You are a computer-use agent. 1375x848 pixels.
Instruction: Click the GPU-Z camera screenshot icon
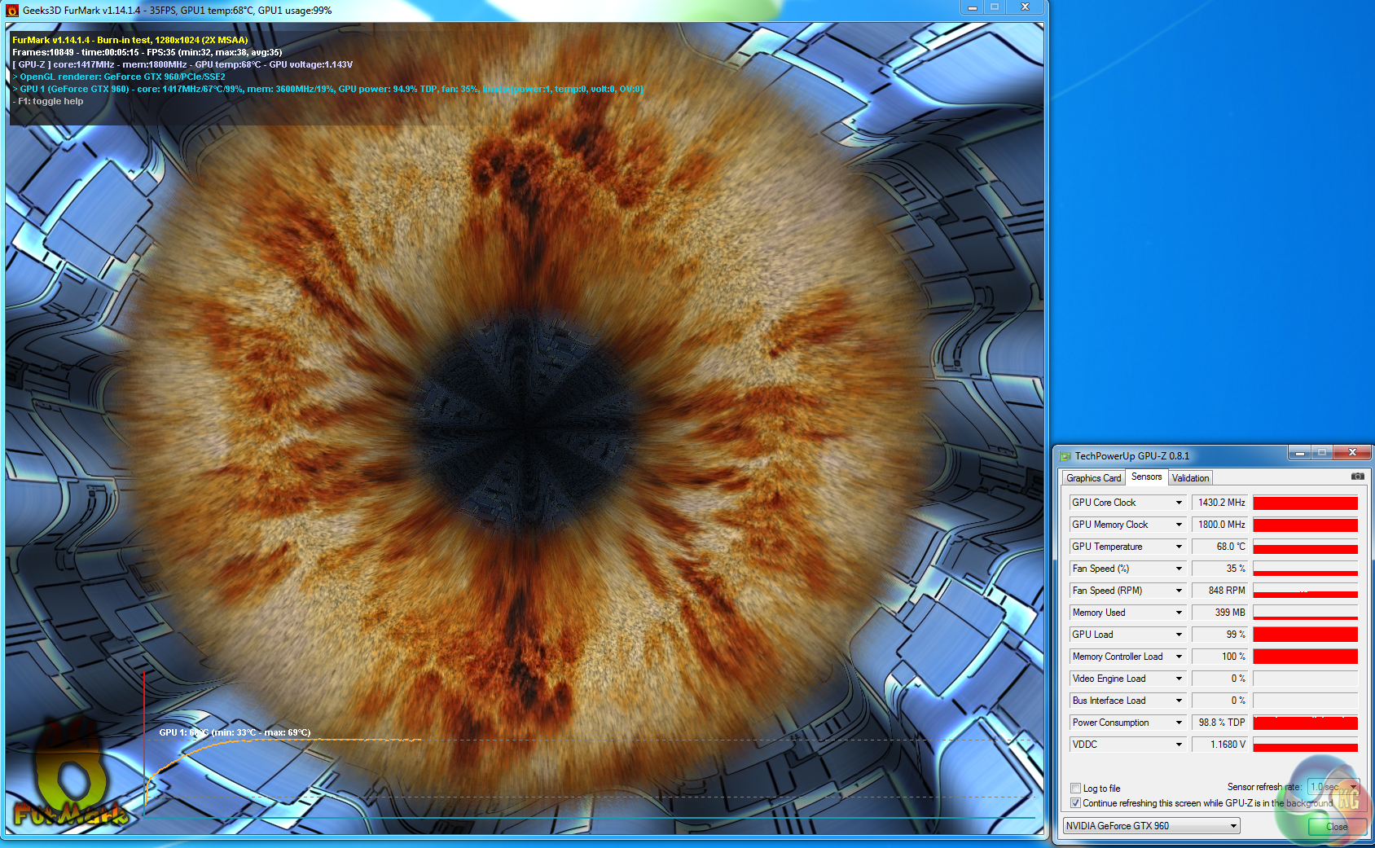1357,477
